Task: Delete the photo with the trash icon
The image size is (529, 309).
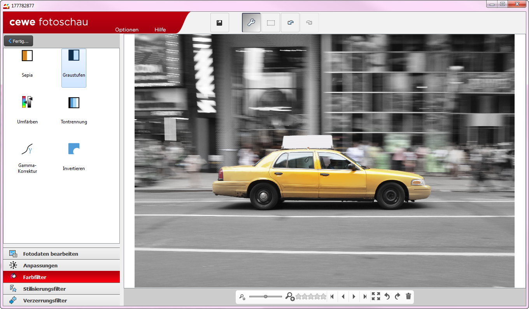Action: tap(408, 297)
